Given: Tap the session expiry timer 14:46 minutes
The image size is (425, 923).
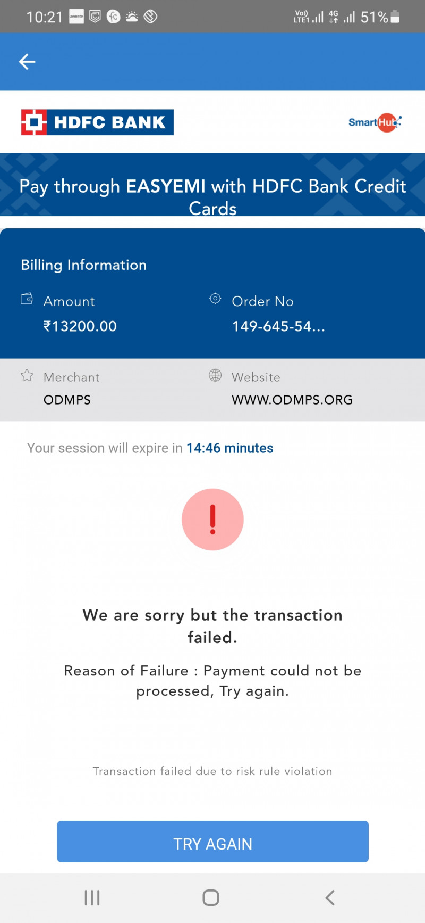Looking at the screenshot, I should (229, 448).
